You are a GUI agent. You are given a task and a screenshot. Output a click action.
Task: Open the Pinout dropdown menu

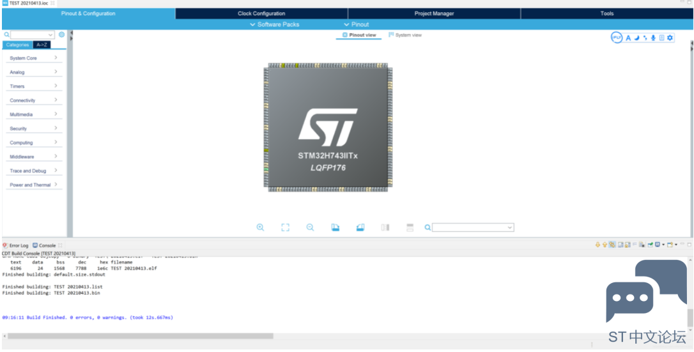tap(357, 24)
